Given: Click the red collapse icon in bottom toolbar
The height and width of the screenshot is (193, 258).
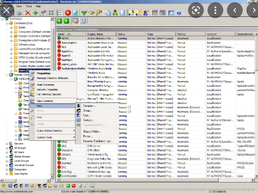Looking at the screenshot, I should (74, 186).
